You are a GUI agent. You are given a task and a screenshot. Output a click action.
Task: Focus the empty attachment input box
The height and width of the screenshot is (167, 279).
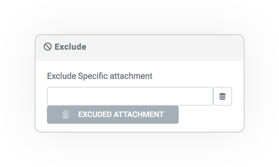(x=130, y=96)
